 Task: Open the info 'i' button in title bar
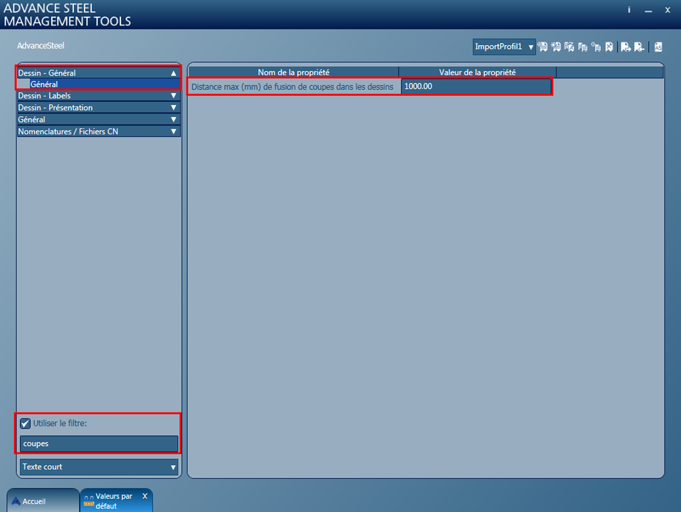click(629, 10)
